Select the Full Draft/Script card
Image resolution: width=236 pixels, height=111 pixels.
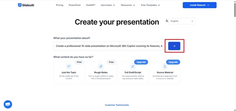[133, 72]
